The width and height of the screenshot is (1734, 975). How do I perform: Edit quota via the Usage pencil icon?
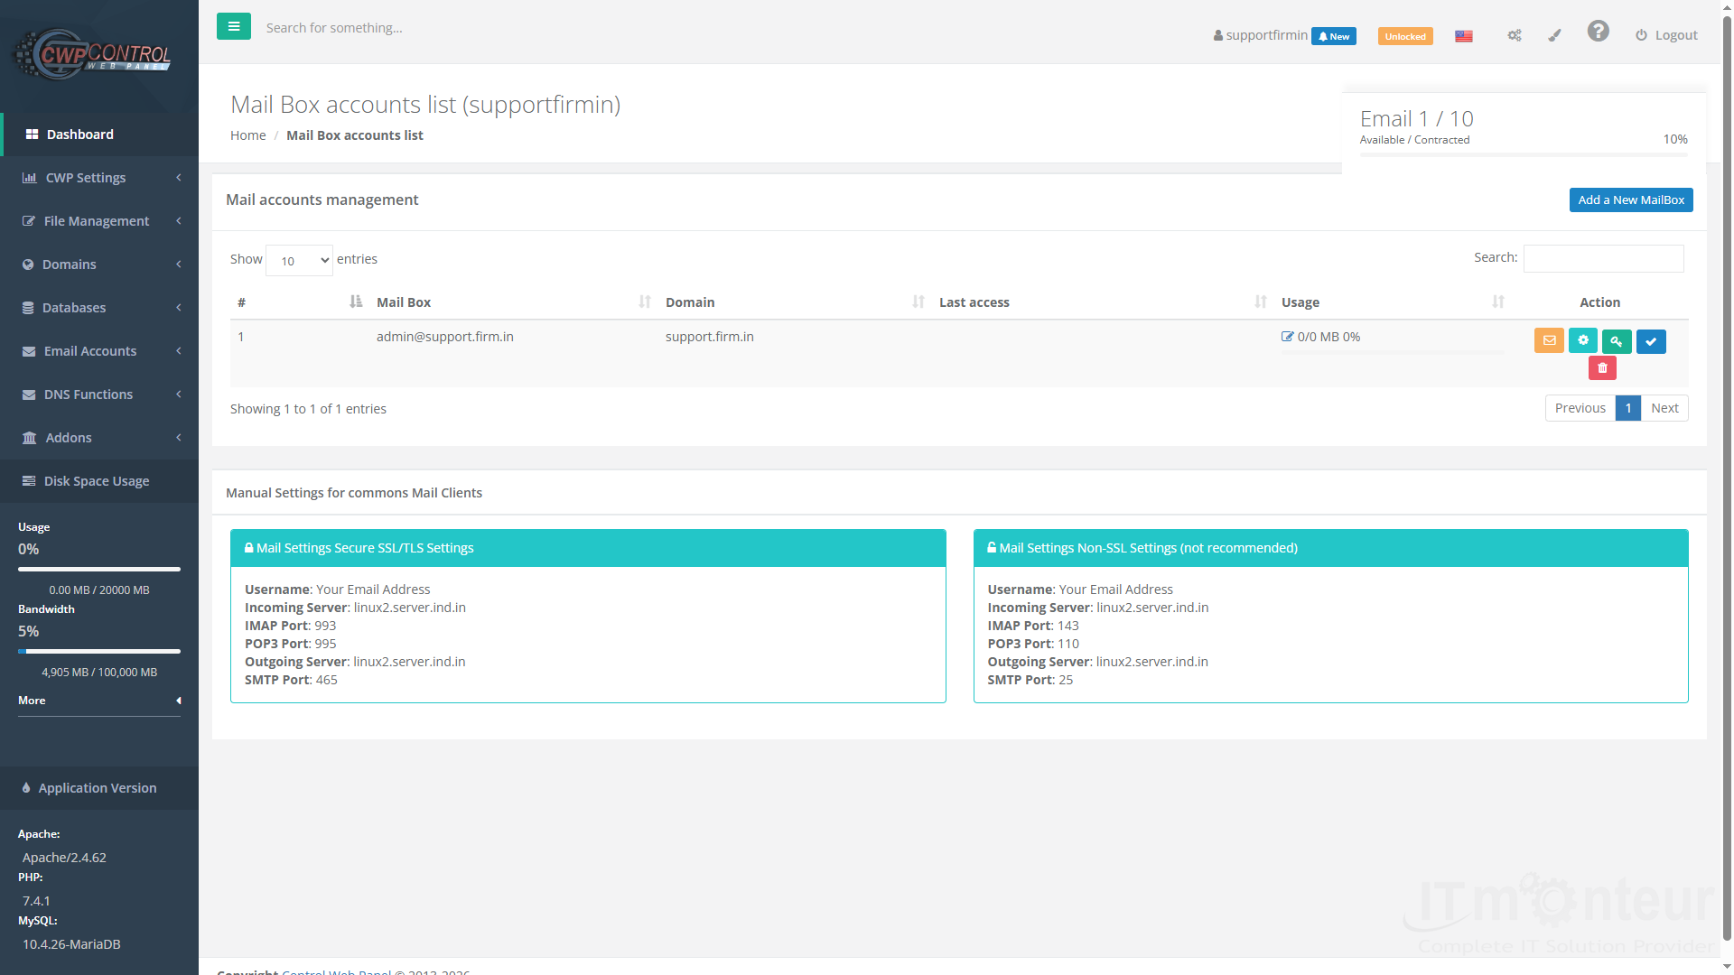1287,337
